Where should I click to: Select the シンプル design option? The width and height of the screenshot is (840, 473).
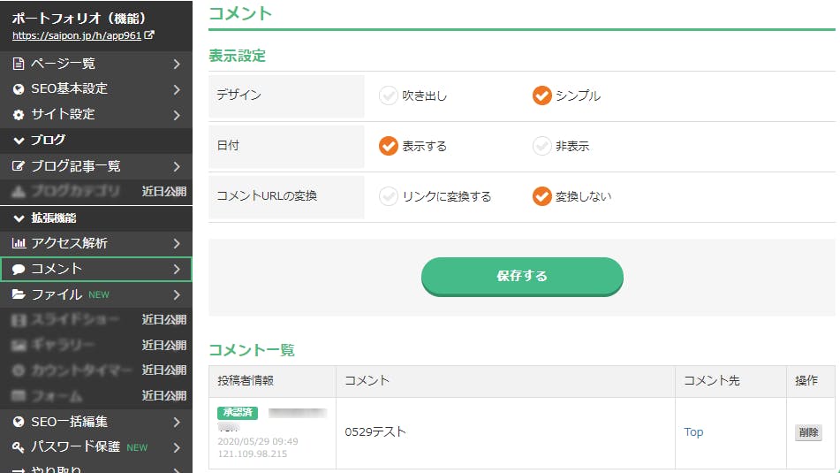pos(542,95)
